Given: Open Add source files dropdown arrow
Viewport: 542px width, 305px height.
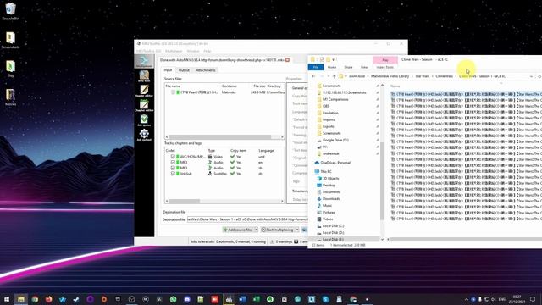Looking at the screenshot, I should (256, 230).
